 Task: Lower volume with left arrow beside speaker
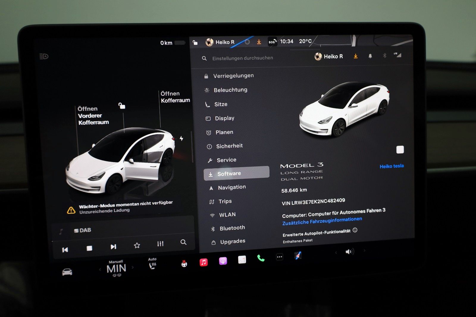pyautogui.click(x=336, y=253)
